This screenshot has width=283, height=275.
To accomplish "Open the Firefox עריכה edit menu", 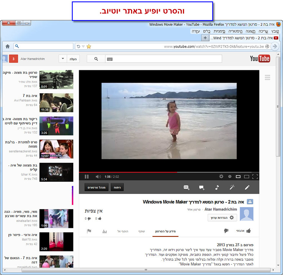I will pyautogui.click(x=263, y=31).
